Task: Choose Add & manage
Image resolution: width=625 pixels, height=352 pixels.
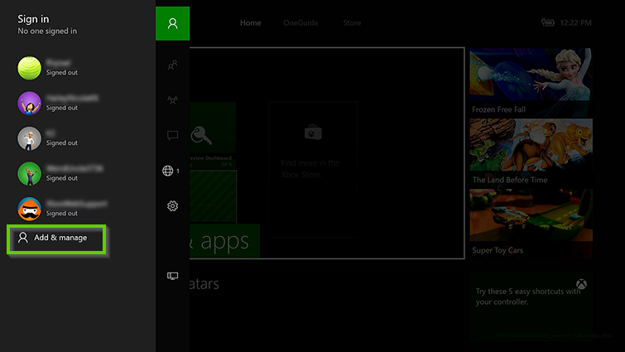Action: tap(56, 239)
